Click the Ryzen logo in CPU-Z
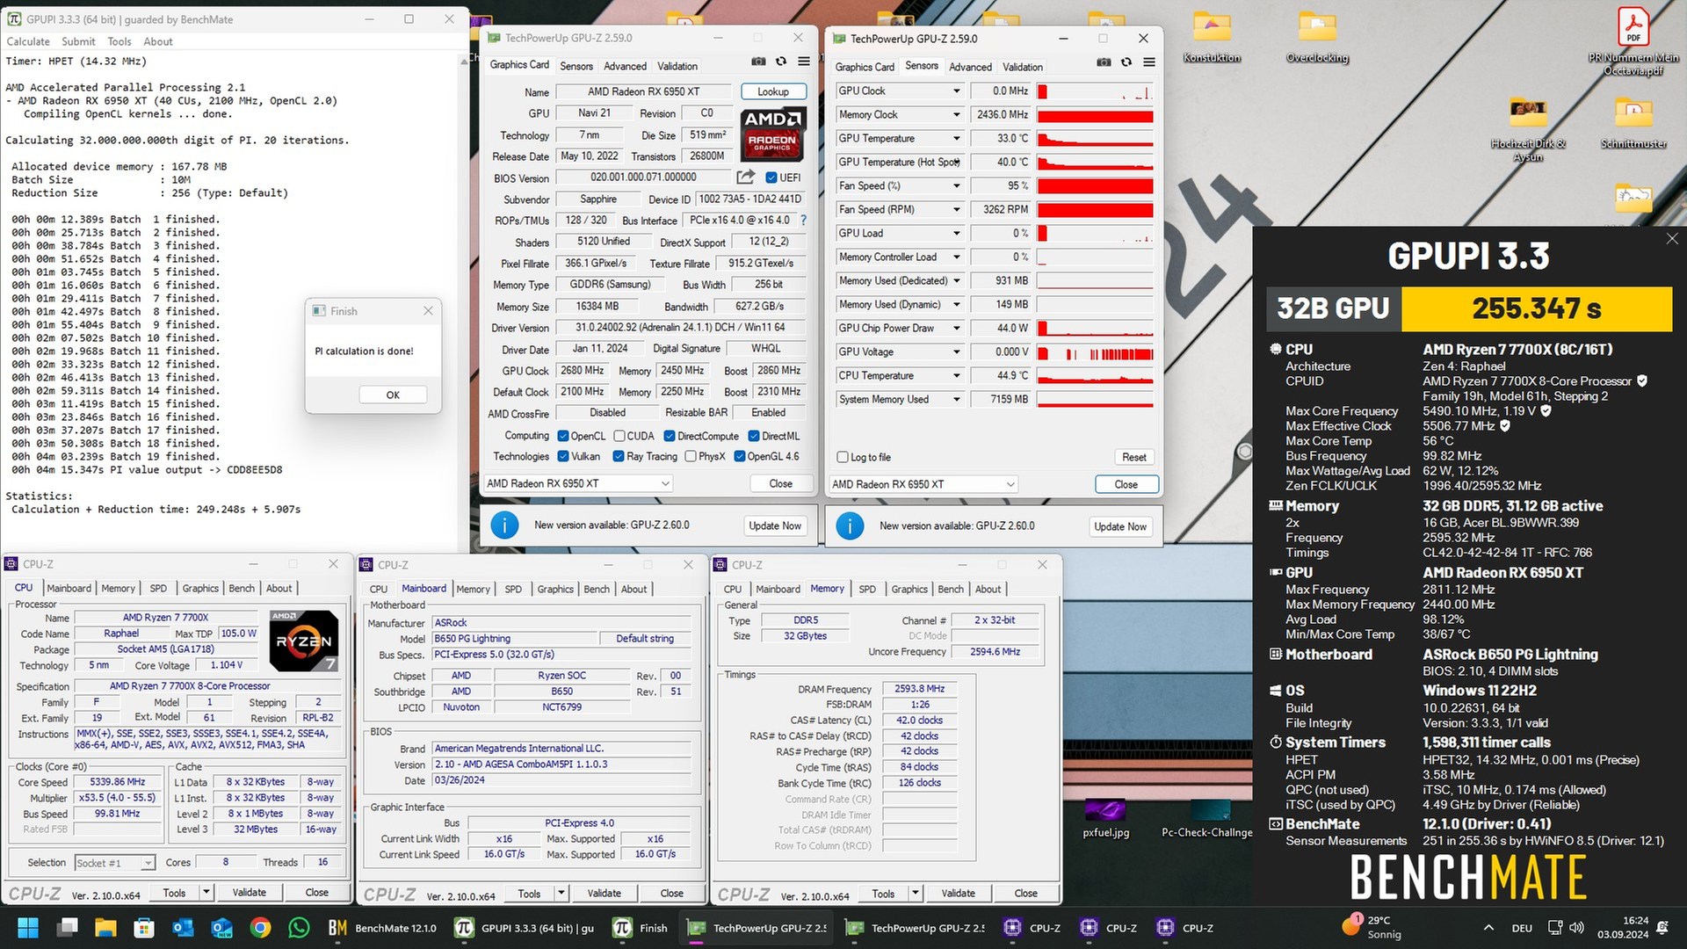 304,641
